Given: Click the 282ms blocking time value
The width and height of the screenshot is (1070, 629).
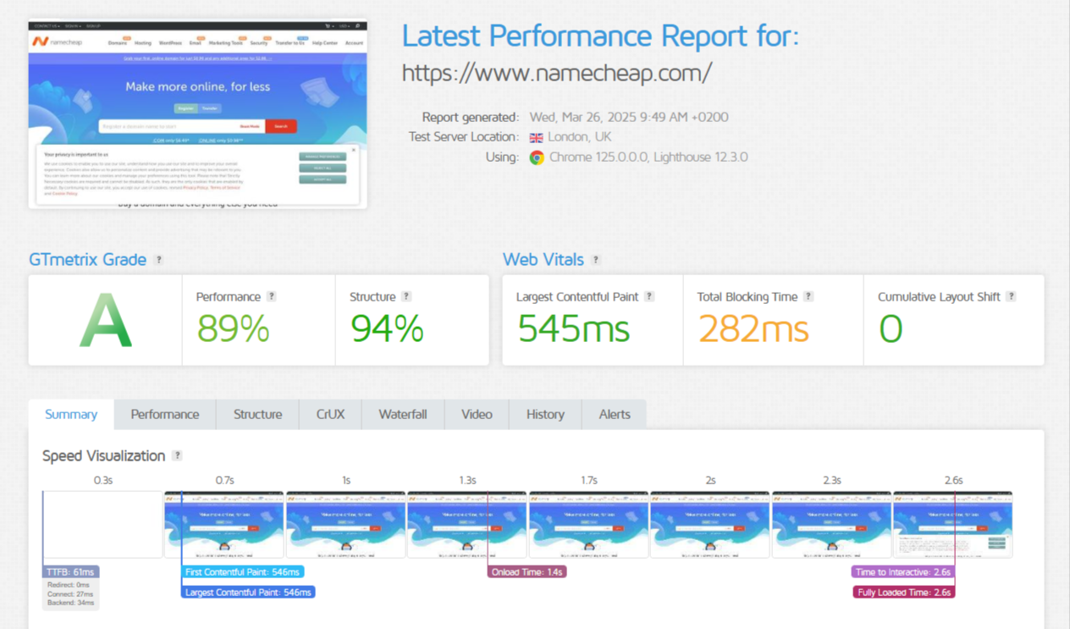Looking at the screenshot, I should tap(753, 328).
